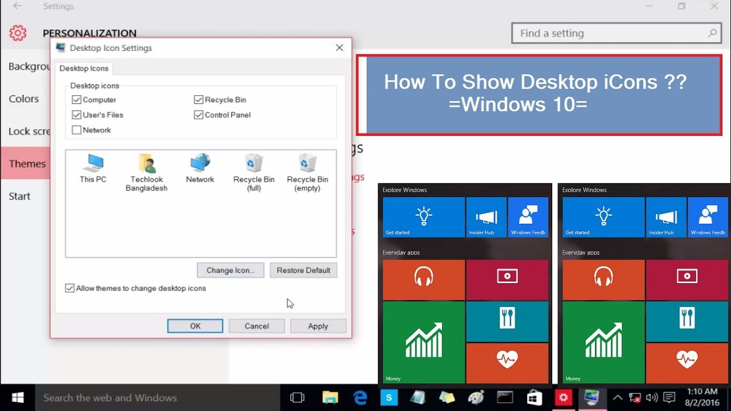This screenshot has width=731, height=411.
Task: Click the Apply button
Action: click(x=318, y=326)
